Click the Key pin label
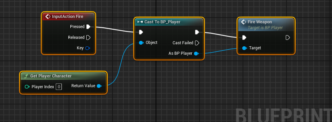Viewport: 332px width, 122px height. (x=80, y=48)
